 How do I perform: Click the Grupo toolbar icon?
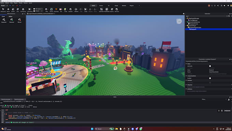[86, 10]
